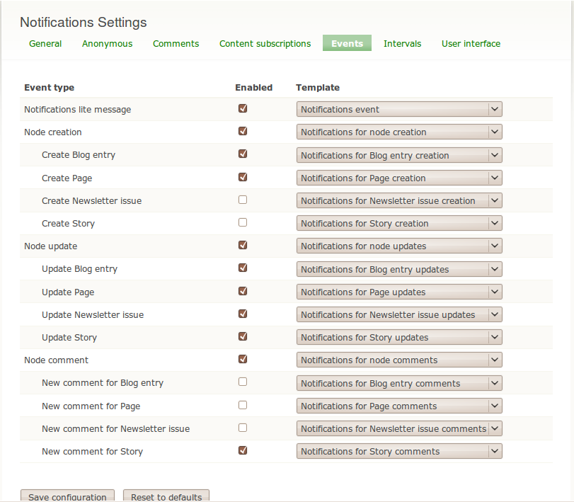Viewport: 574px width, 502px height.
Task: Expand Notifications for node creation dropdown
Action: tap(399, 132)
